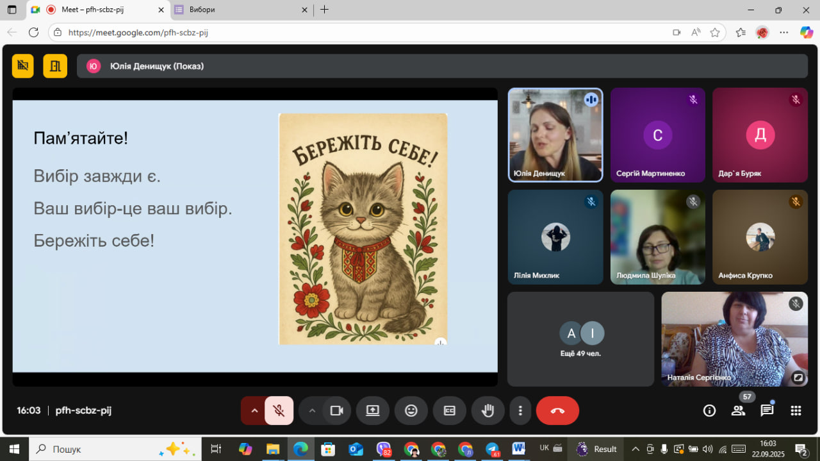The height and width of the screenshot is (461, 820).
Task: Expand camera video settings arrow
Action: point(312,410)
